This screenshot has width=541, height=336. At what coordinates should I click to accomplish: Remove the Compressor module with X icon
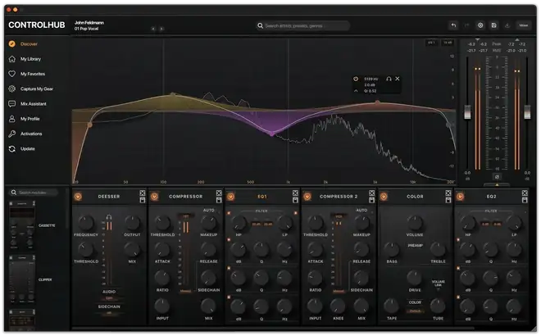[x=219, y=193]
